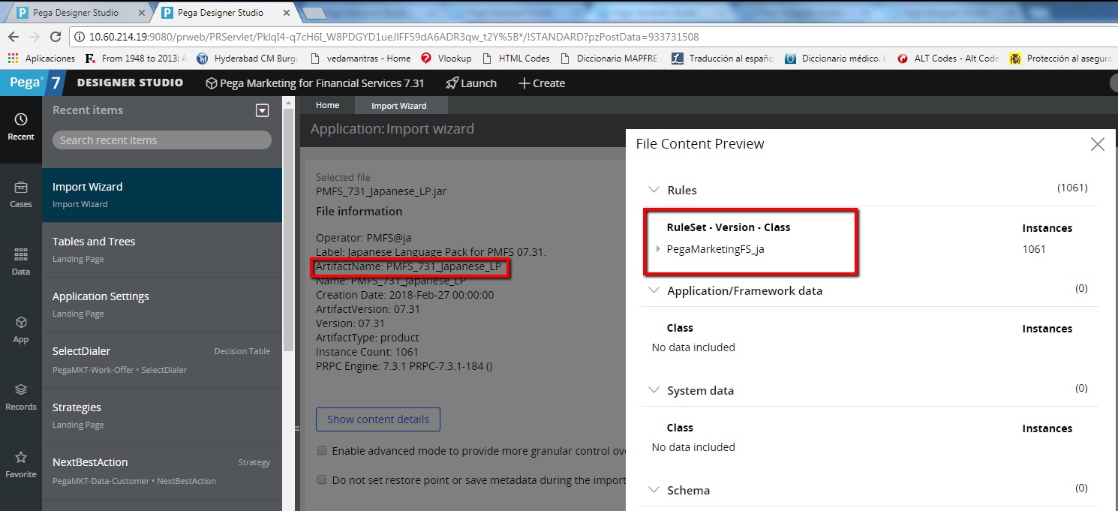Open the Vlookup bookmark
This screenshot has height=511, width=1118.
[446, 58]
